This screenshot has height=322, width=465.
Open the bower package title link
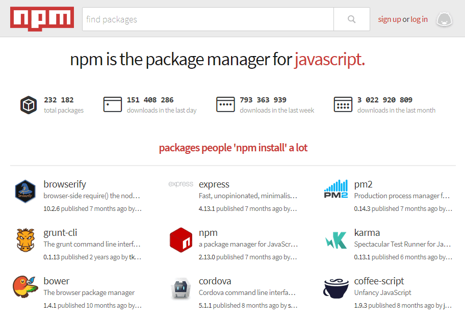57,281
